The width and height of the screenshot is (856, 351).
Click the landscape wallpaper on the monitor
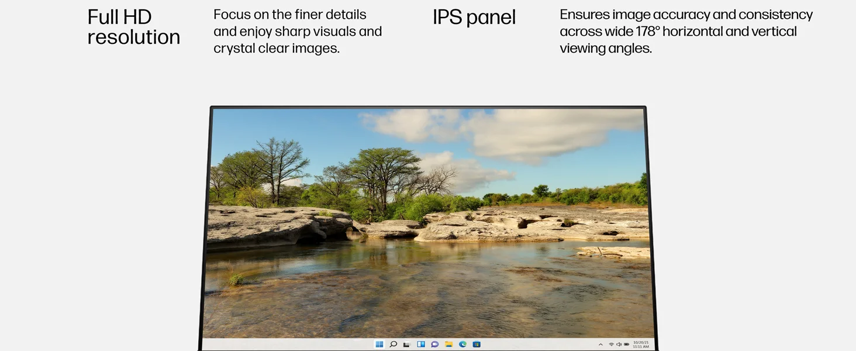point(430,222)
